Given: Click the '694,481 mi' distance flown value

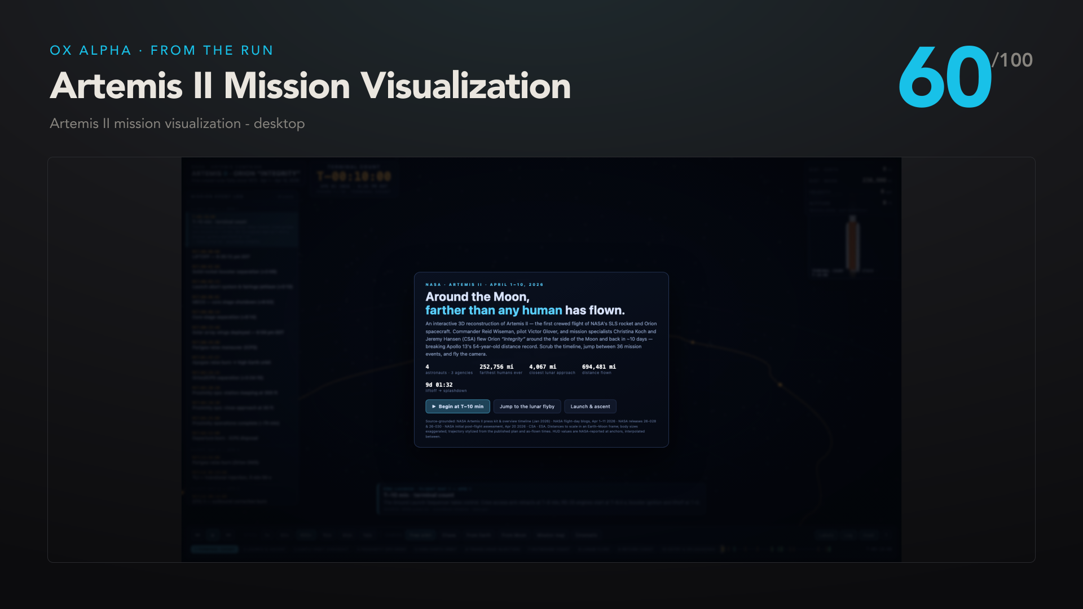Looking at the screenshot, I should 599,367.
